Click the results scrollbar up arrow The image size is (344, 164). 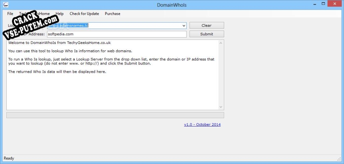(221, 43)
